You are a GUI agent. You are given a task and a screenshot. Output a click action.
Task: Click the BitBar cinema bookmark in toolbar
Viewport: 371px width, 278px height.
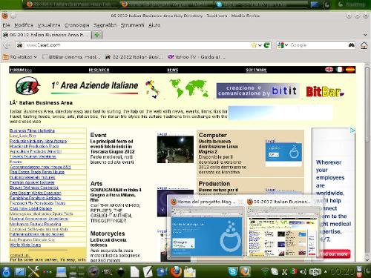(72, 57)
